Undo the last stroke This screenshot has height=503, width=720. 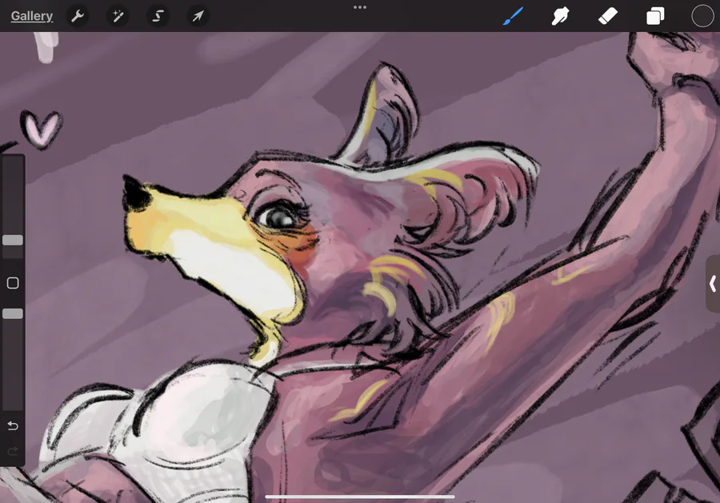13,426
